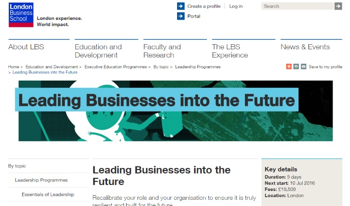
Task: Select Leadership Programmes in the sidebar
Action: [41, 180]
